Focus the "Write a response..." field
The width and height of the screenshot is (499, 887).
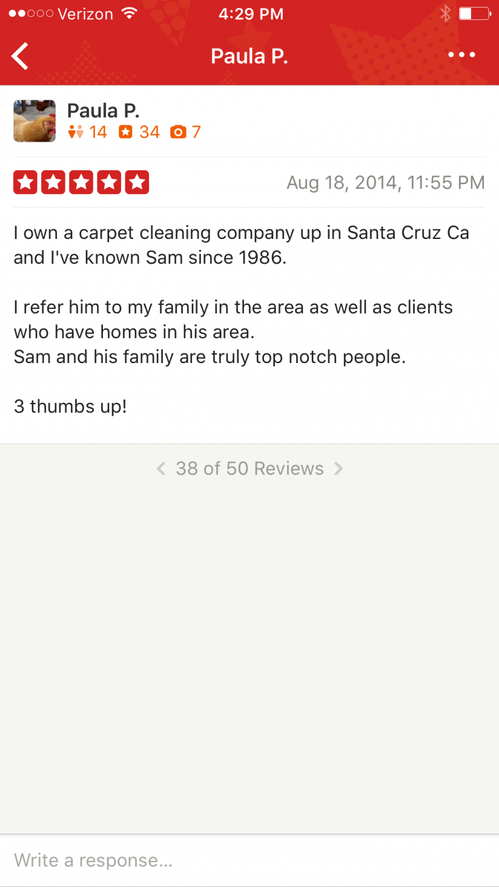249,861
